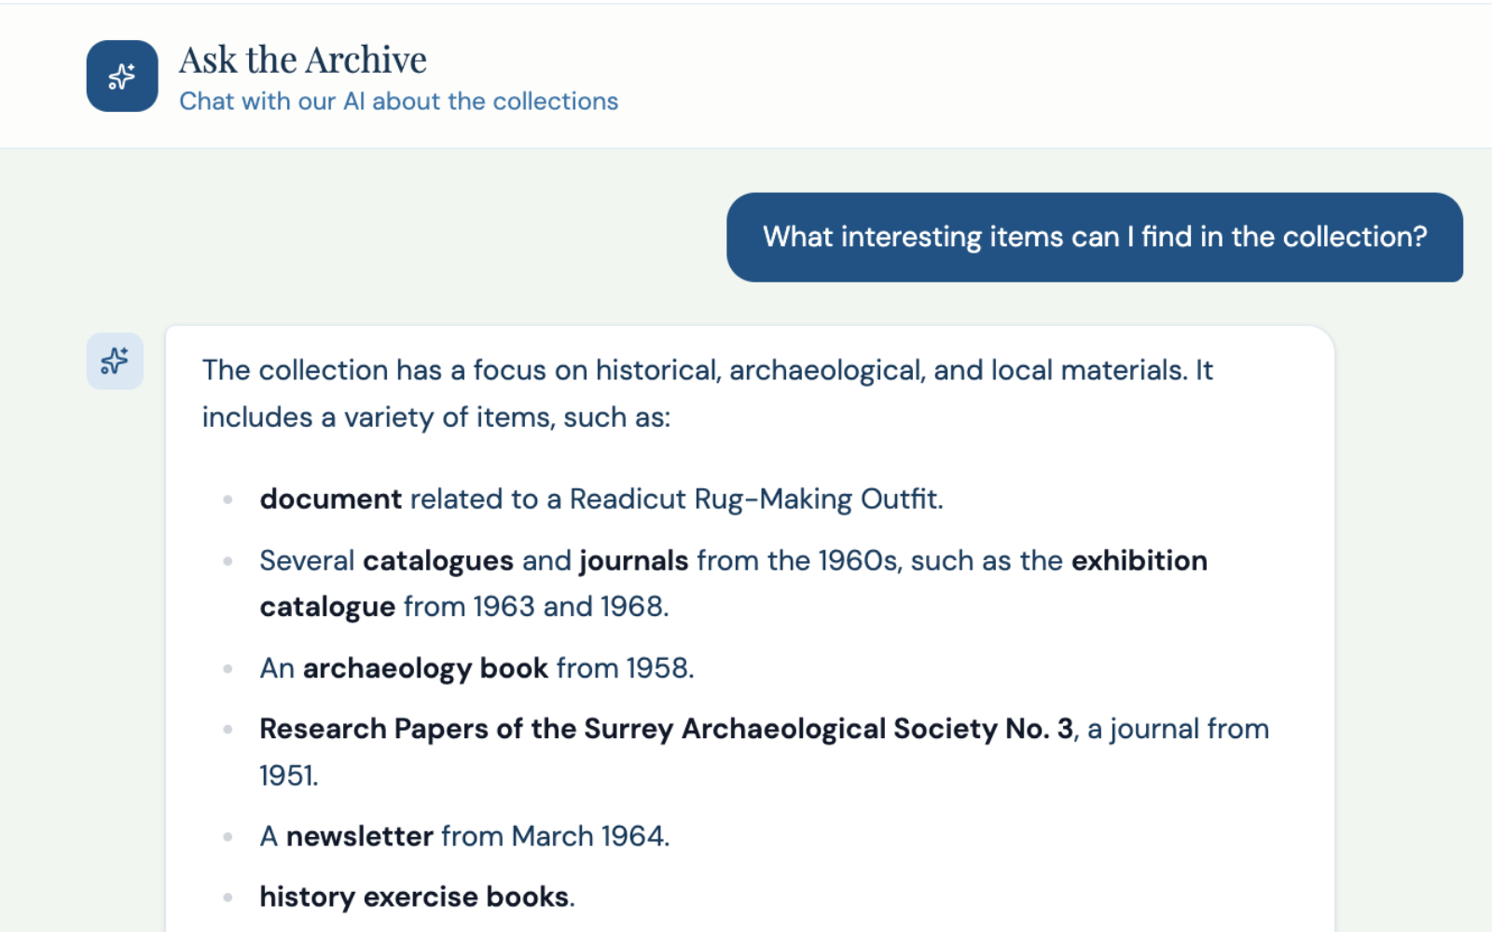Click the "Readicut Rug-Making Outfit" text
Image resolution: width=1492 pixels, height=932 pixels.
[x=754, y=500]
